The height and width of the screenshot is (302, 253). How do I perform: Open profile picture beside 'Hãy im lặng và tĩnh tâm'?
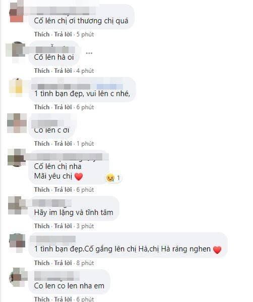[17, 205]
